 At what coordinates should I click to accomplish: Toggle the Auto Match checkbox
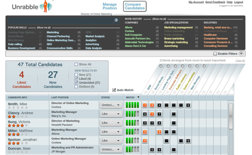pyautogui.click(x=114, y=90)
